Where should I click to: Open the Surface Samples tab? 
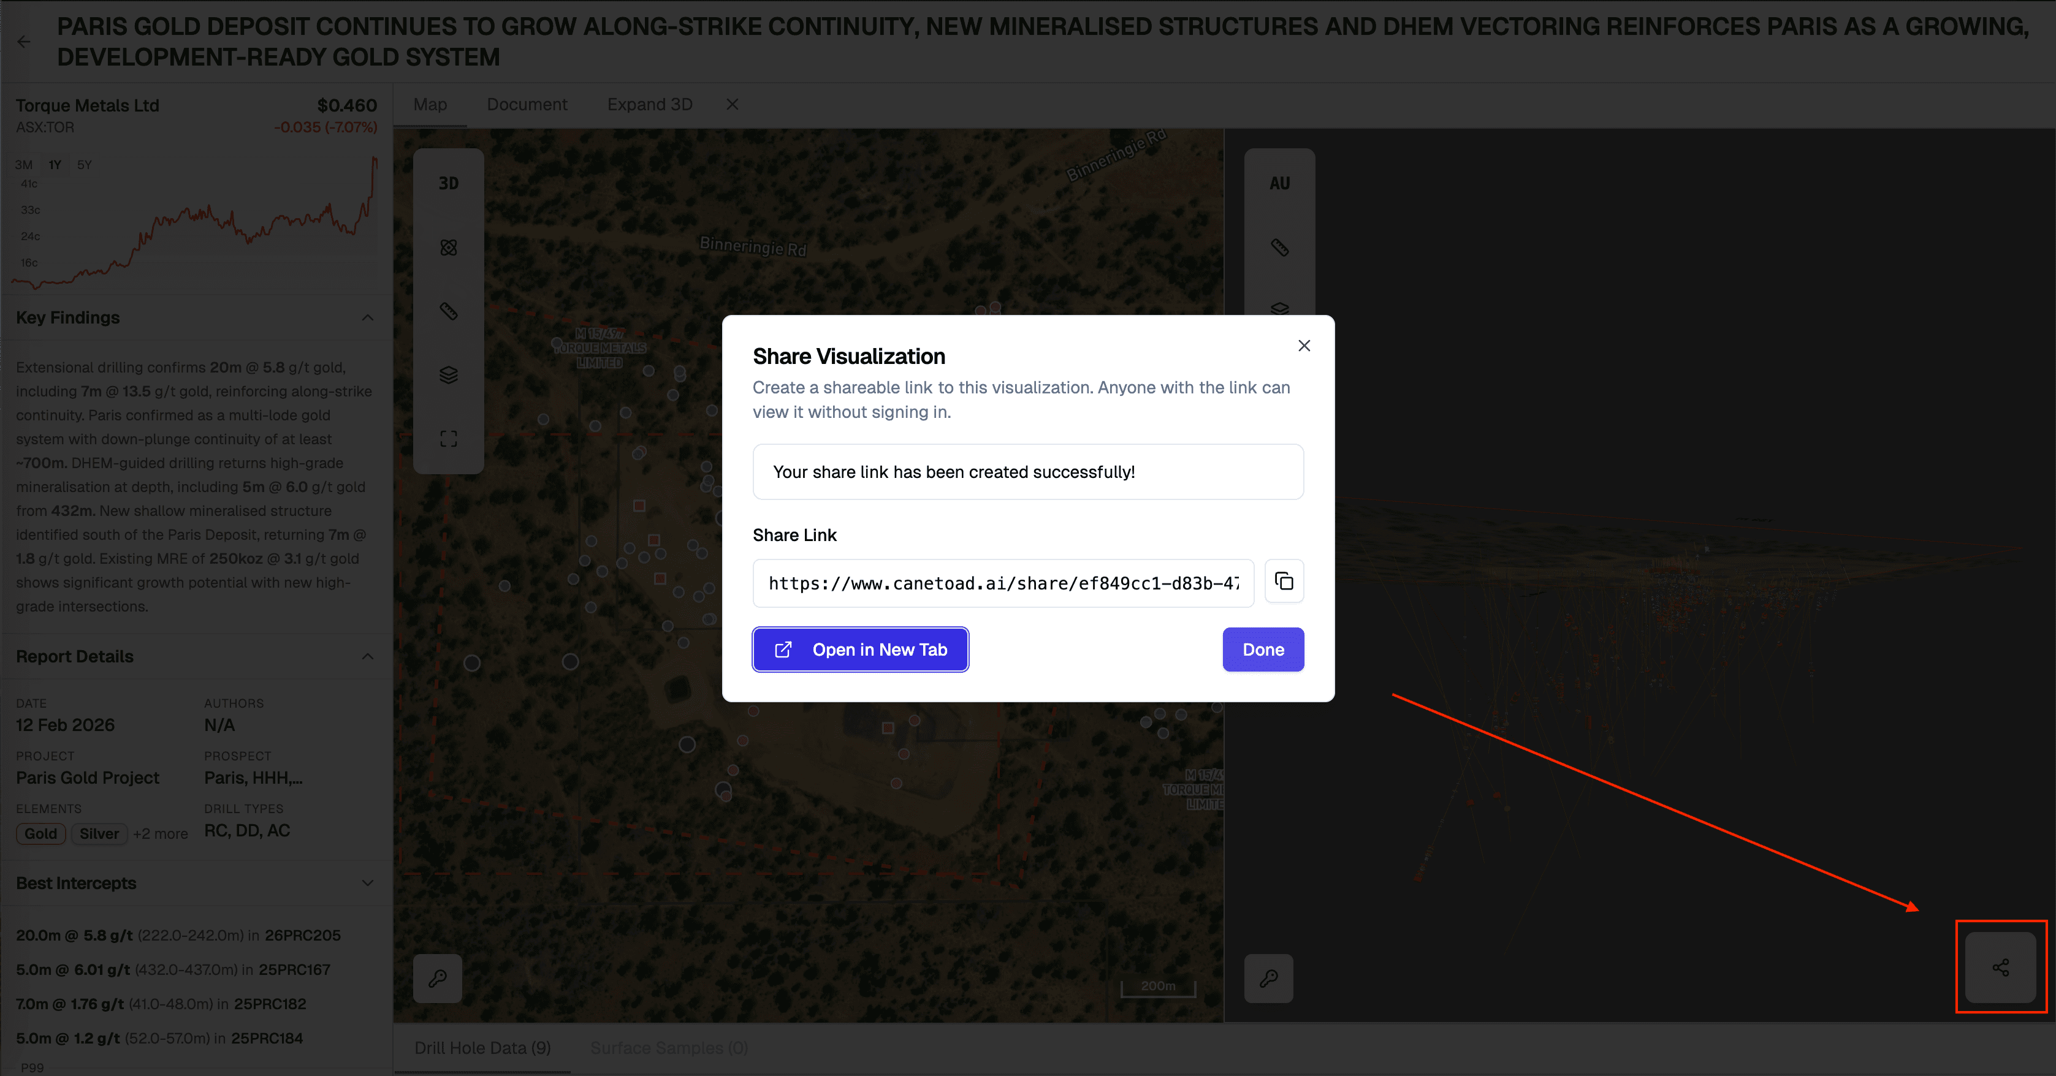[668, 1047]
